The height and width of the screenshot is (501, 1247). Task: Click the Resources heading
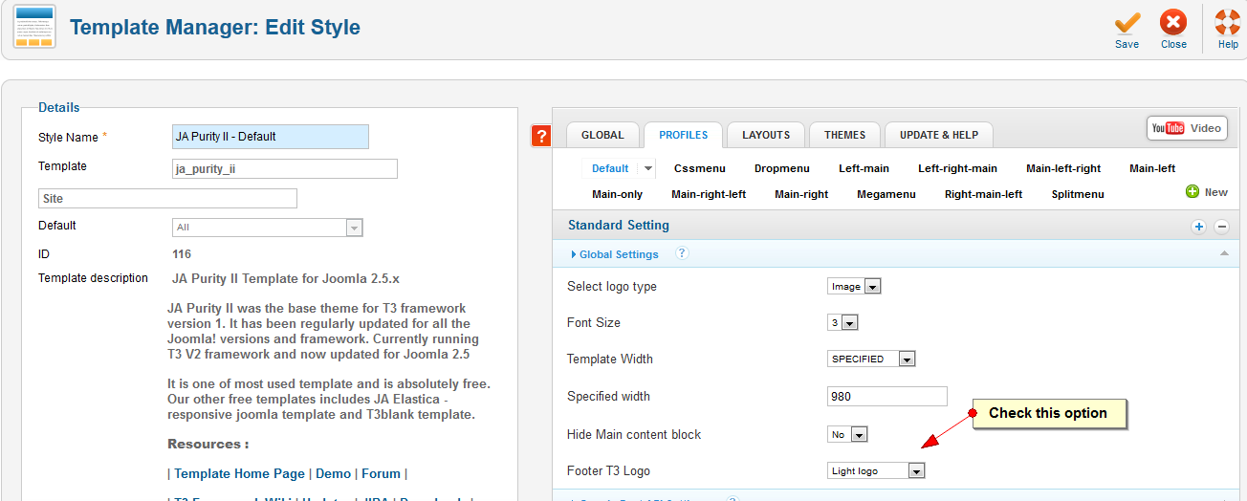208,444
